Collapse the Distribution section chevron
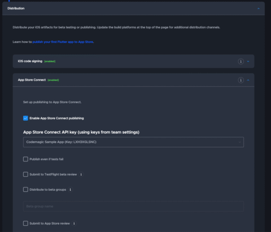The width and height of the screenshot is (271, 232). pyautogui.click(x=259, y=8)
